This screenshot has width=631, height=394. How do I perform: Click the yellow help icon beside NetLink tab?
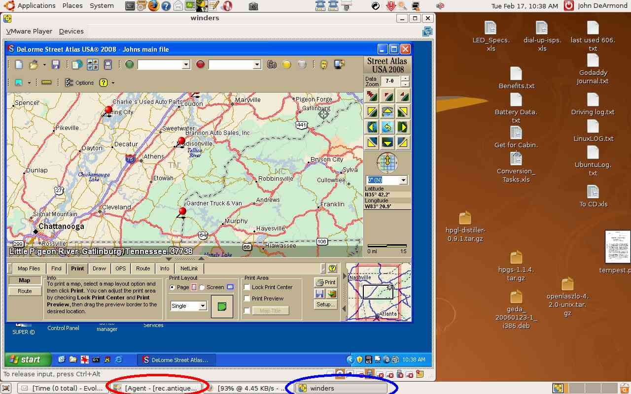(332, 268)
